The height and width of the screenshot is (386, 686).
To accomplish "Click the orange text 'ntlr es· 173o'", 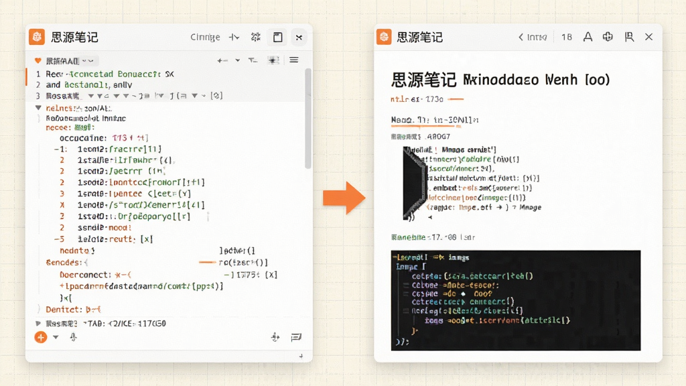I will (x=417, y=99).
